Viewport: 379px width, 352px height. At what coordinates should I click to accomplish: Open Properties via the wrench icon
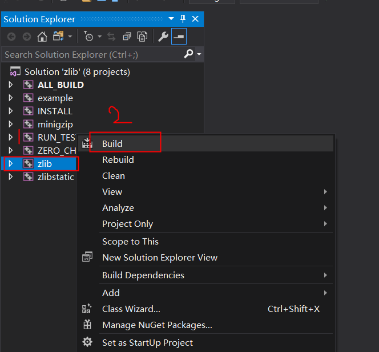coord(163,37)
